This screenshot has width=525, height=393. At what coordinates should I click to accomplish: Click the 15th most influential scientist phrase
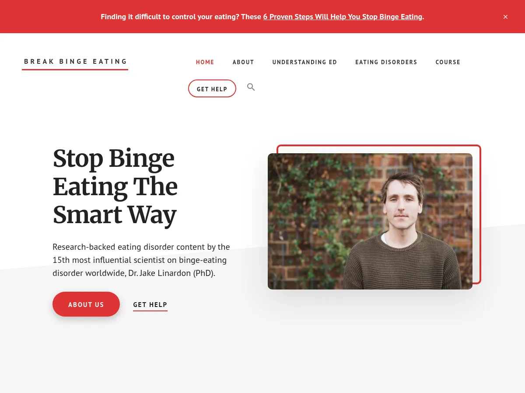pyautogui.click(x=108, y=260)
